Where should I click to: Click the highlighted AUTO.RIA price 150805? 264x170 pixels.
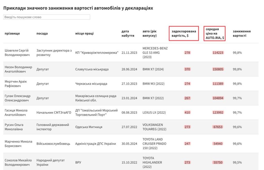tap(218, 69)
